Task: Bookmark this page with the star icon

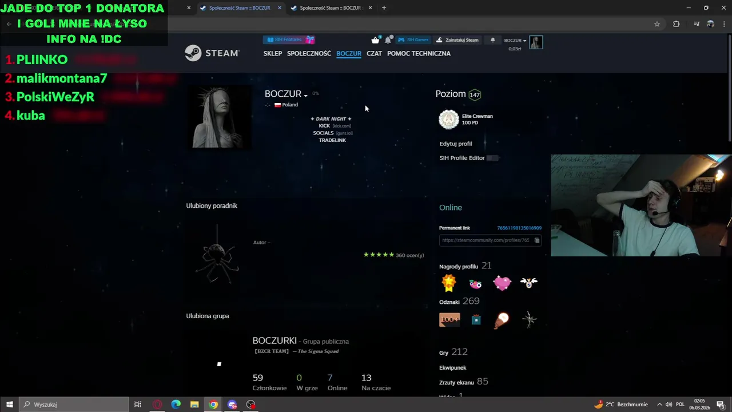Action: tap(657, 24)
